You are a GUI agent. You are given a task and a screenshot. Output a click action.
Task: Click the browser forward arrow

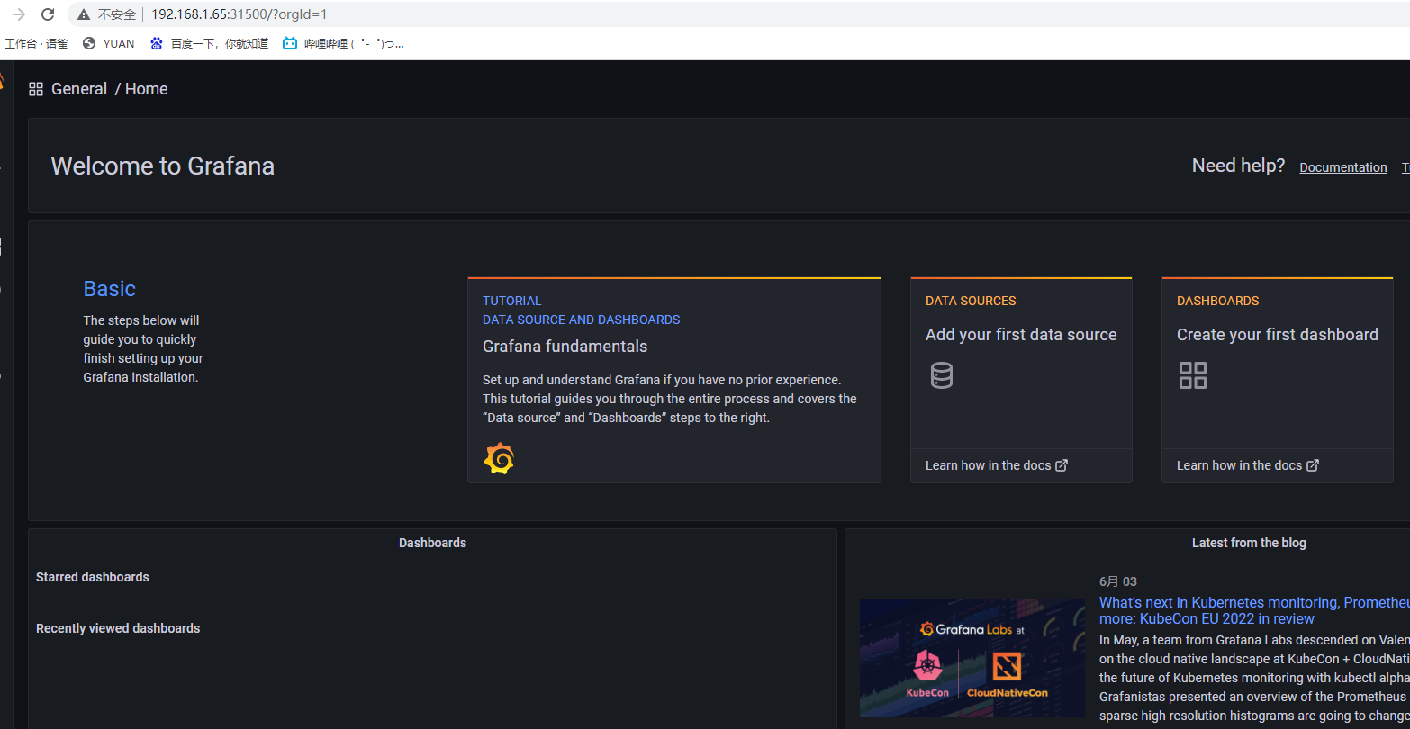tap(19, 14)
